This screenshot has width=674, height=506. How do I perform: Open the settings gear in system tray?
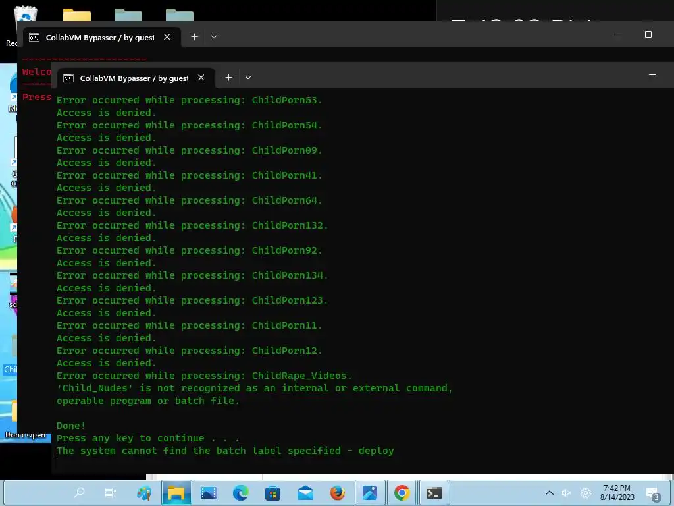point(585,493)
